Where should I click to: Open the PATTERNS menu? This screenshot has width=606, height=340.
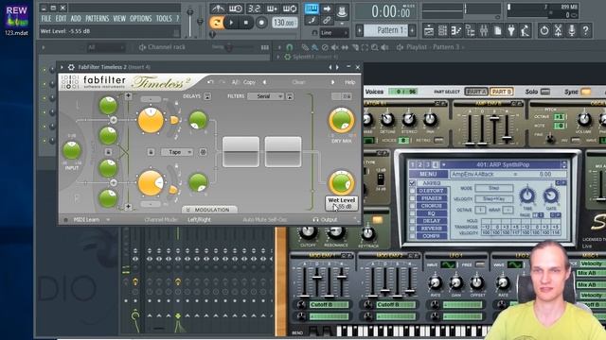pyautogui.click(x=97, y=18)
